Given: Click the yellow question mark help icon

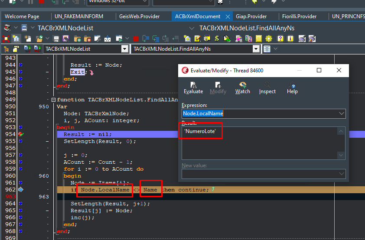Looking at the screenshot, I should [280, 39].
